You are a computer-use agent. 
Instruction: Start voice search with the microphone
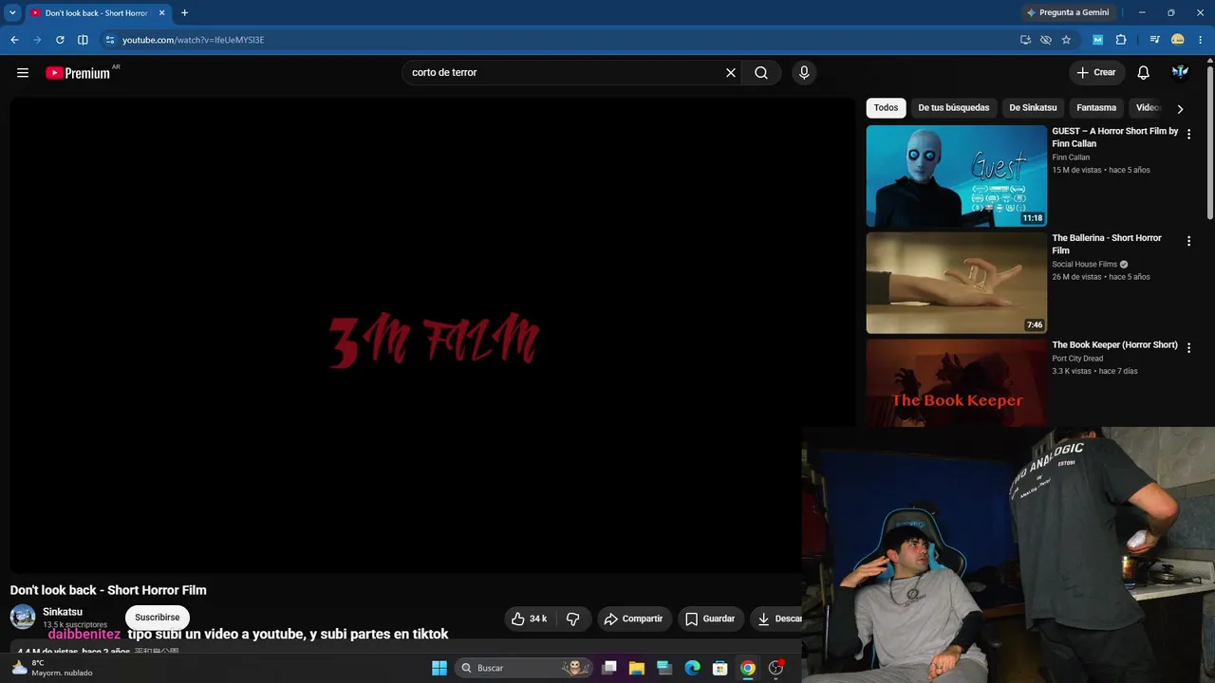click(804, 73)
